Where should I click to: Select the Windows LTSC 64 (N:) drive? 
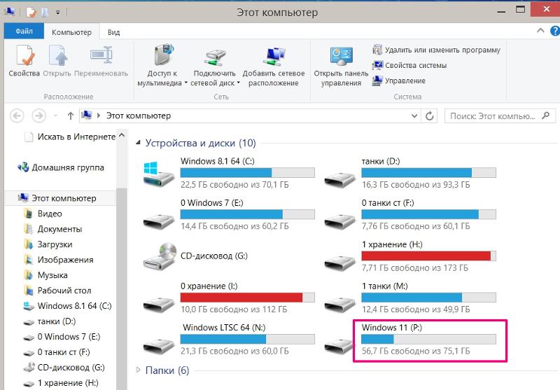point(229,340)
